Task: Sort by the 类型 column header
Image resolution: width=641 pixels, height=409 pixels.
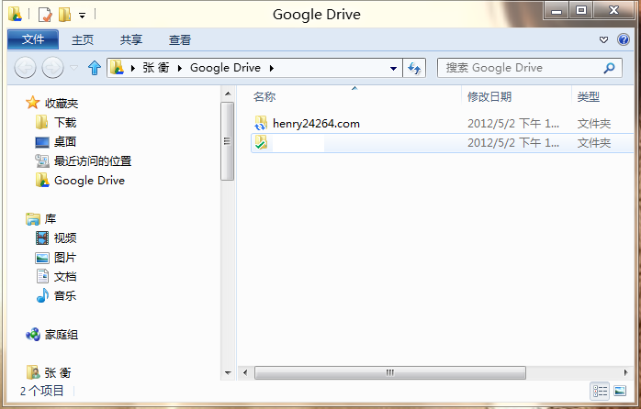Action: point(589,96)
